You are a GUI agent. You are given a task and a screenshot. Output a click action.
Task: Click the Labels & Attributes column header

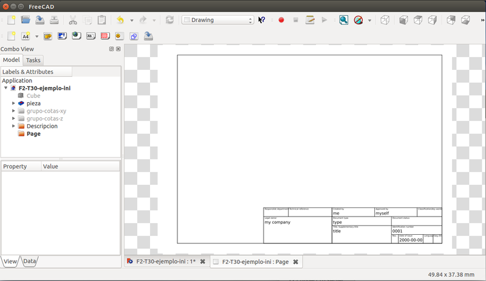click(x=36, y=72)
